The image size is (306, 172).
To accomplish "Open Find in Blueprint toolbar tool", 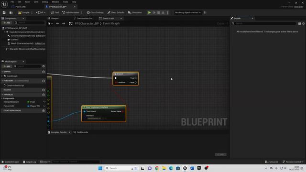I will click(55, 12).
